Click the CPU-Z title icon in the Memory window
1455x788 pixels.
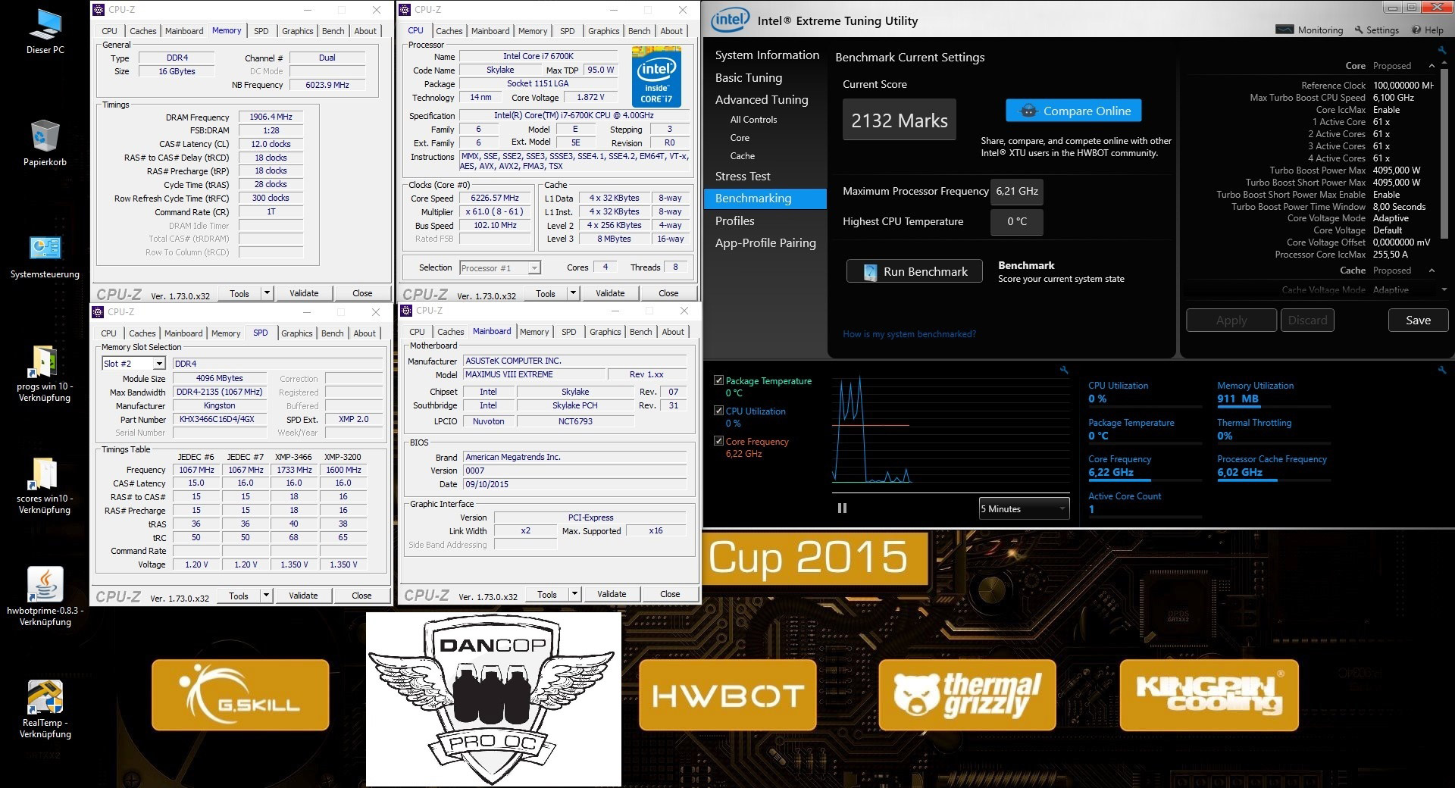click(x=99, y=10)
